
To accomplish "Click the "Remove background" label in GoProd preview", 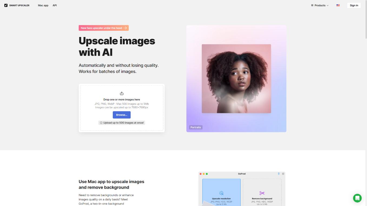I will click(262, 199).
